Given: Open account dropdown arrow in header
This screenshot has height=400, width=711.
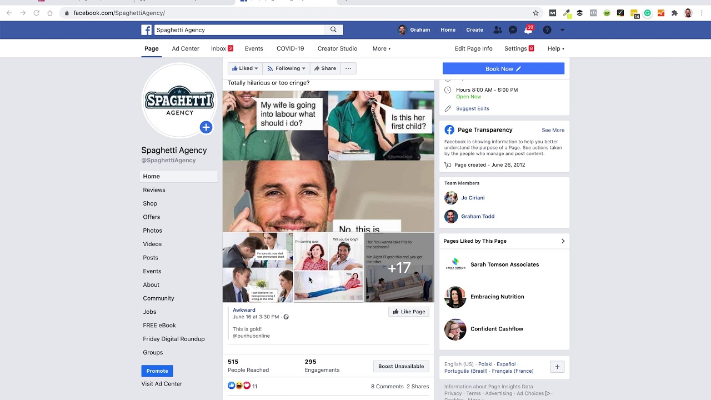Looking at the screenshot, I should [x=562, y=30].
